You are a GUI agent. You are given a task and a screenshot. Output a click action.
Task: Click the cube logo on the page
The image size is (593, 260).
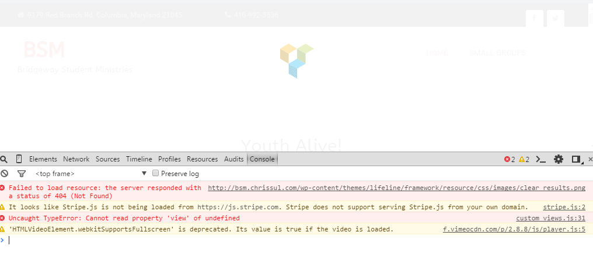pos(297,61)
